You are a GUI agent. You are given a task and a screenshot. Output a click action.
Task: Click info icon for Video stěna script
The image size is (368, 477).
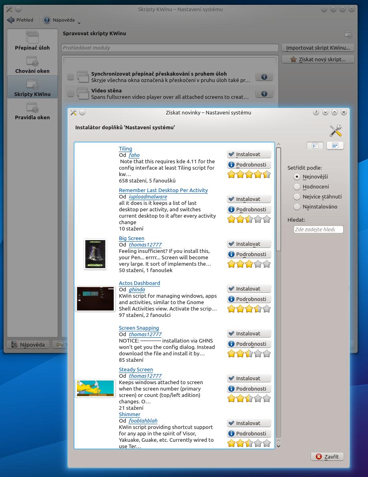pos(264,94)
